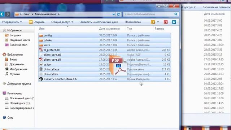Viewport: 231px width, 130px height.
Task: Expand the breadcrumb arrow after пинг
Action: tap(32, 14)
